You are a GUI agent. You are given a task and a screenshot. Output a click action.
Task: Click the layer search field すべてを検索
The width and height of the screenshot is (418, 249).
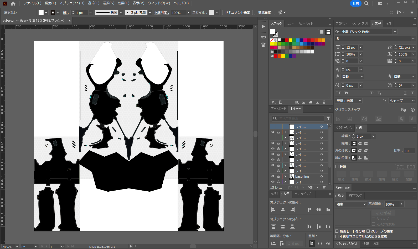coord(298,118)
